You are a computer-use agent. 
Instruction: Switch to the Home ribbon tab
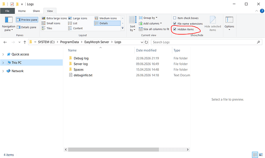(x=22, y=11)
